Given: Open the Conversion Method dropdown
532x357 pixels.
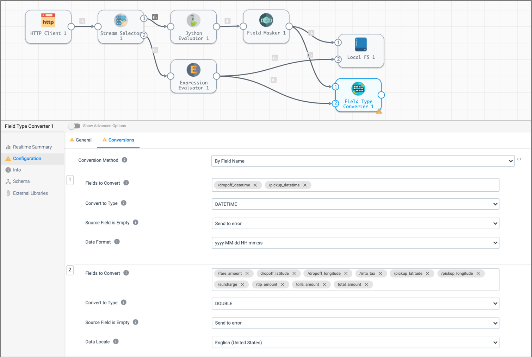Looking at the screenshot, I should point(363,161).
